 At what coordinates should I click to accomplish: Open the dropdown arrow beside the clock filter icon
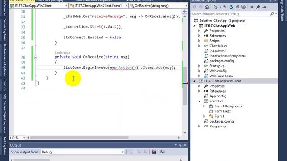tap(220, 7)
